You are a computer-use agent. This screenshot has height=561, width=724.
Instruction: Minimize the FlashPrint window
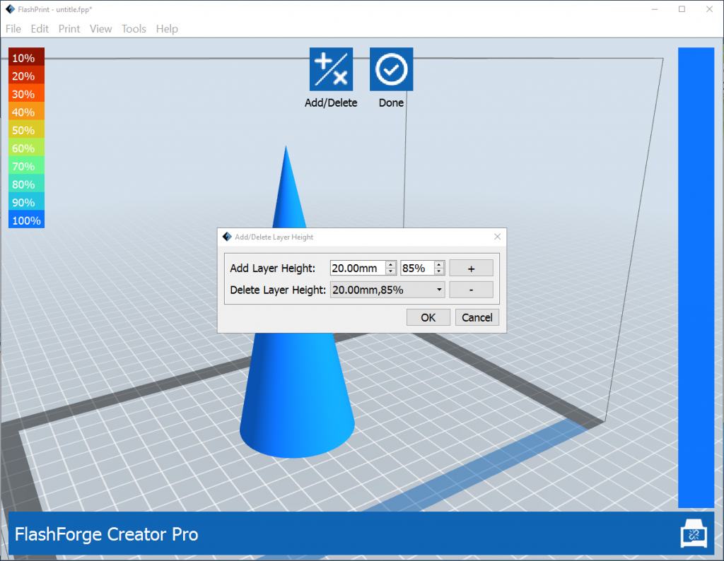point(654,9)
